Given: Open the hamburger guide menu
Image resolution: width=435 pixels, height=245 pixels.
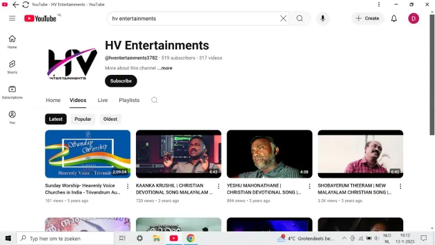Looking at the screenshot, I should pyautogui.click(x=12, y=18).
